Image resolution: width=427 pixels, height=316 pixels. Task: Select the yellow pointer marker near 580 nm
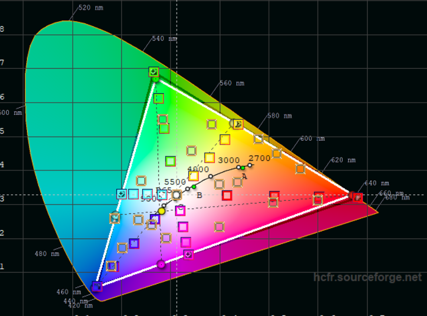238,124
